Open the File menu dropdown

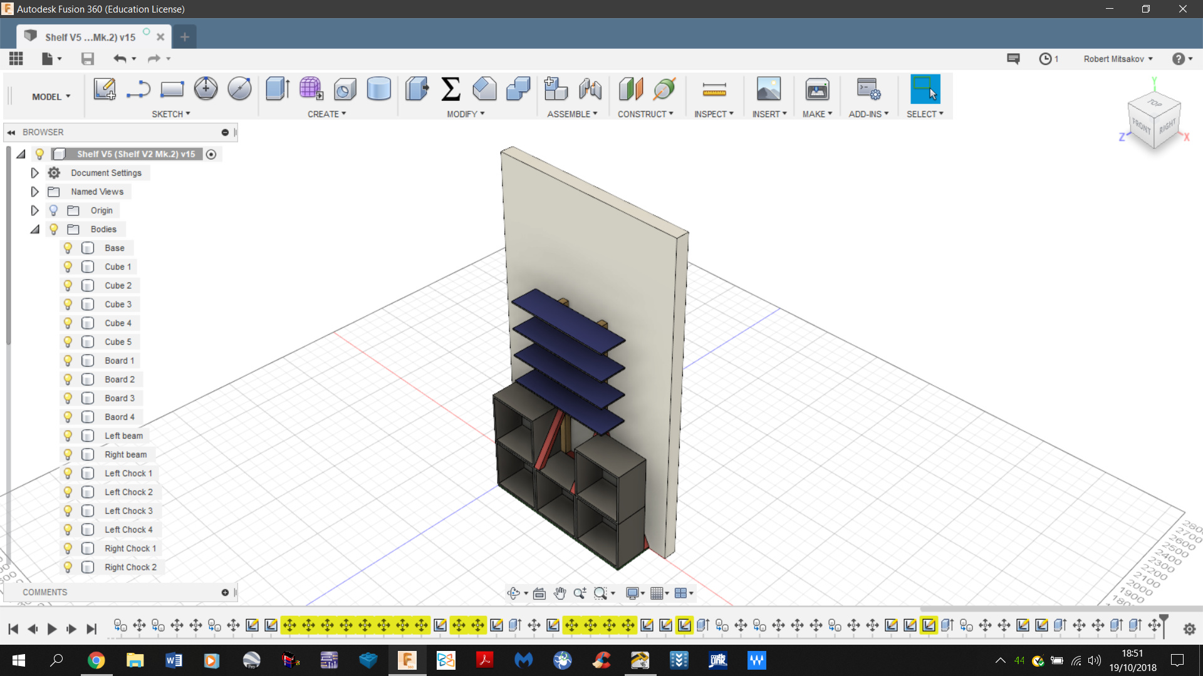pyautogui.click(x=51, y=59)
